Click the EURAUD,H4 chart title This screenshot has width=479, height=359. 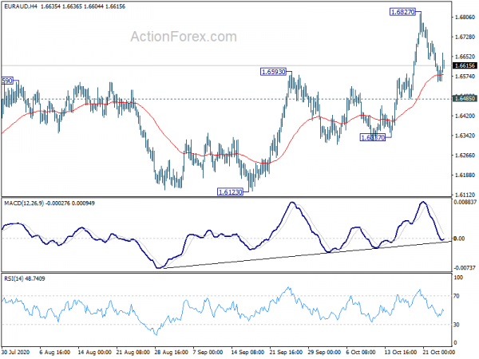coord(21,6)
